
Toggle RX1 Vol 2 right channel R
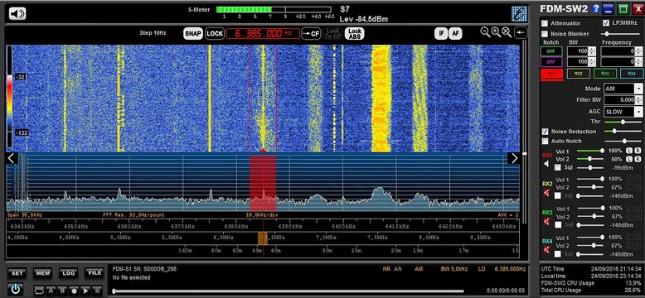[x=638, y=159]
